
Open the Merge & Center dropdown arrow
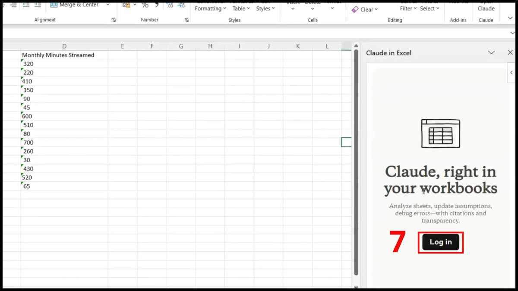pos(107,5)
